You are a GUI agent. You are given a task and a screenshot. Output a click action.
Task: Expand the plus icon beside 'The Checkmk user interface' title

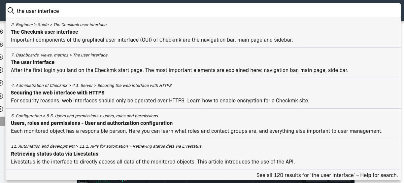click(x=1, y=31)
